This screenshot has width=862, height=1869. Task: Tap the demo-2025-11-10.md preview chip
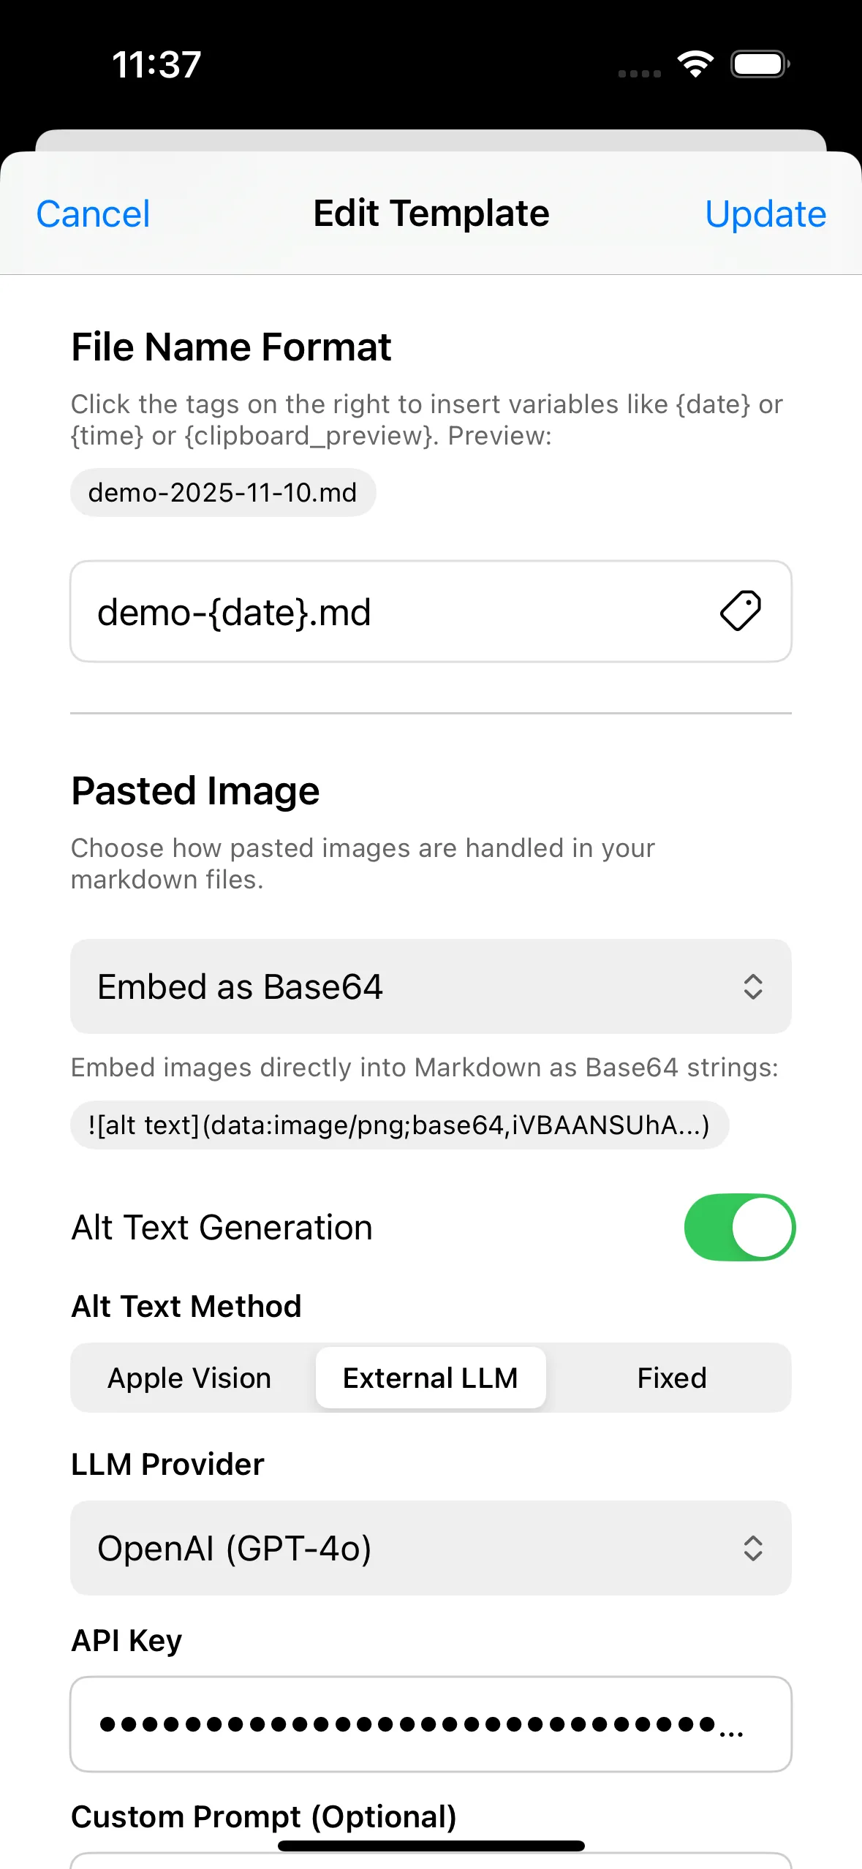click(x=222, y=492)
